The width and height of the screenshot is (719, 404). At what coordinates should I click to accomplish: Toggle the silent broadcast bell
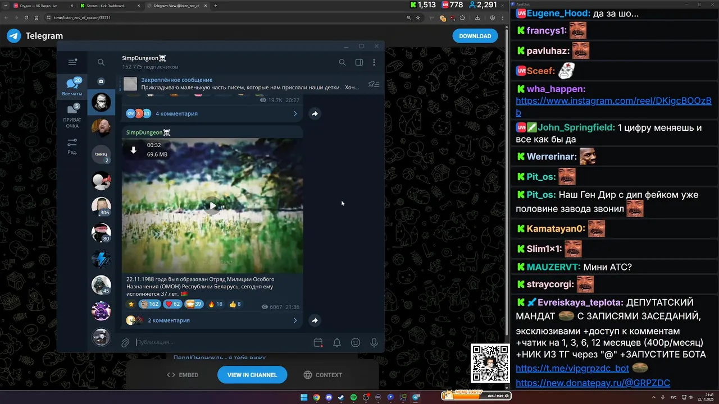point(337,342)
